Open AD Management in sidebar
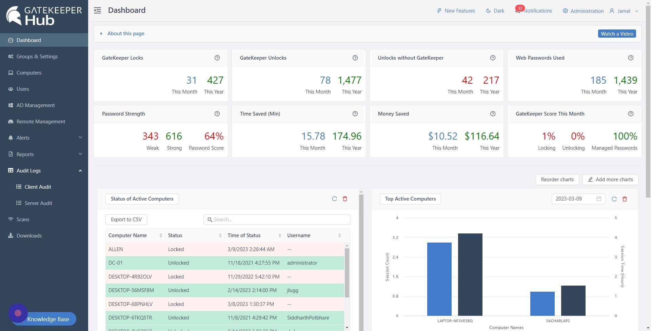 44,105
